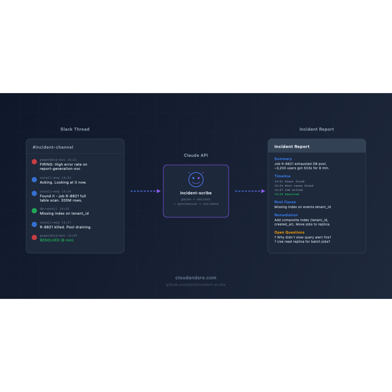Select the green db-oncall avatar
The width and height of the screenshot is (392, 392).
(x=34, y=210)
